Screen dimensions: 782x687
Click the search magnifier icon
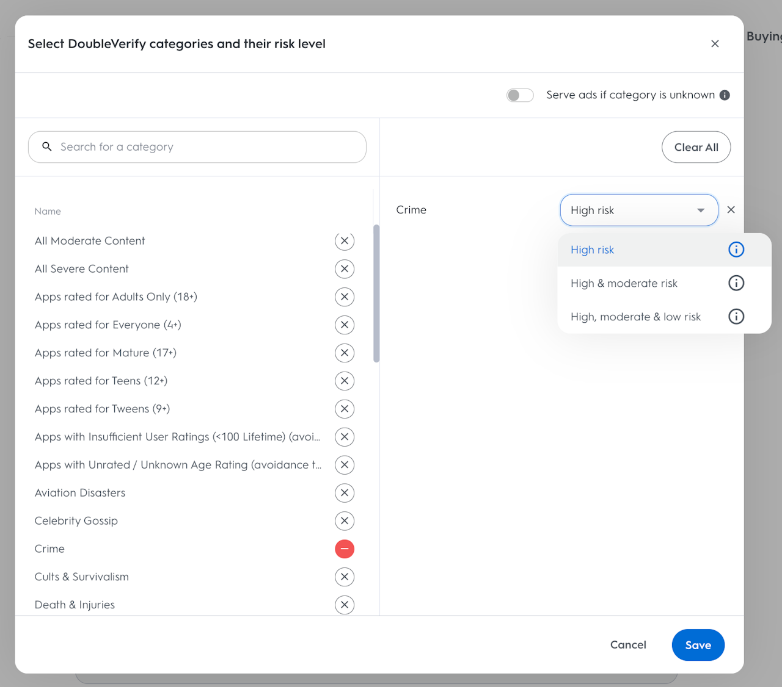tap(47, 147)
